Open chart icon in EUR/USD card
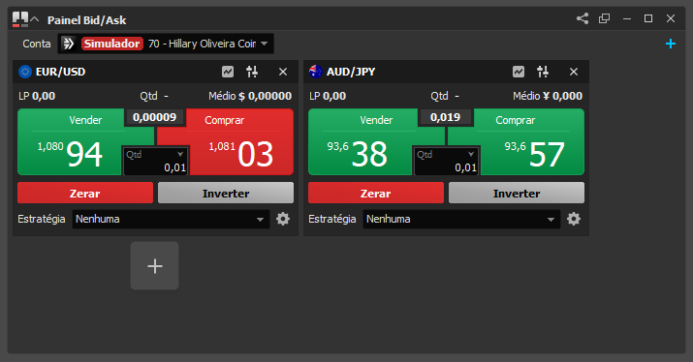This screenshot has width=693, height=362. [228, 72]
